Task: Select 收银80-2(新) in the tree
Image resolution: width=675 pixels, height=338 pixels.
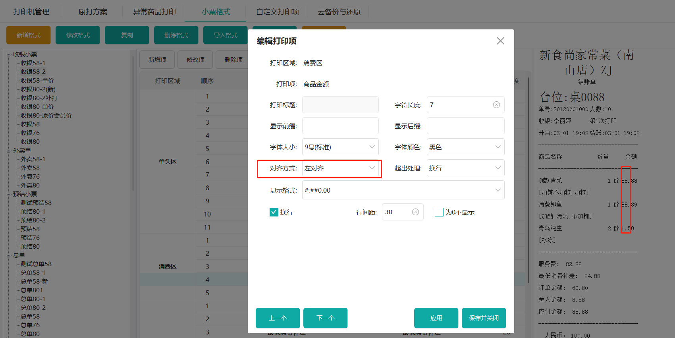Action: pyautogui.click(x=38, y=89)
